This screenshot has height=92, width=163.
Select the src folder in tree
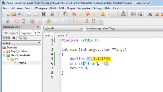coord(16,59)
